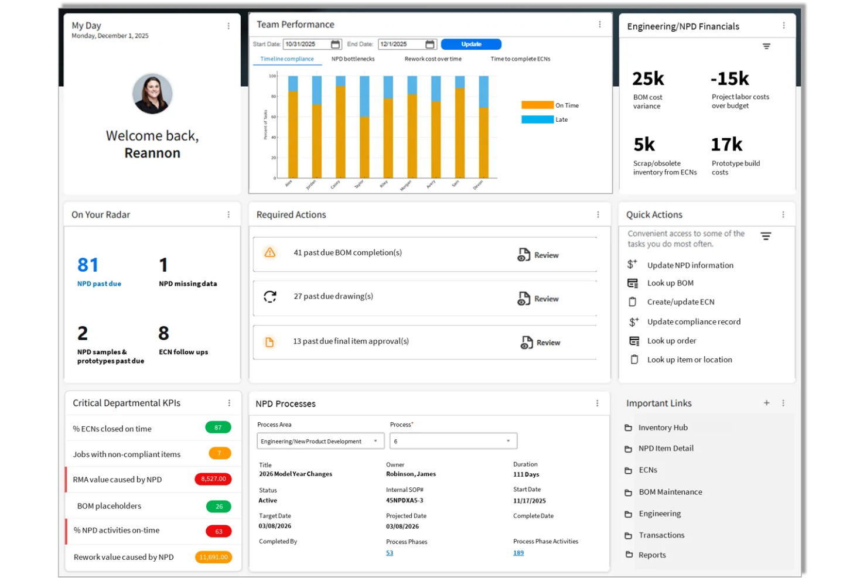Click Rework value caused by NPD badge
867x578 pixels.
coord(213,557)
